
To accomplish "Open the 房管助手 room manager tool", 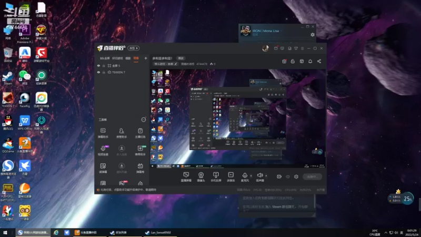I will 122,133.
